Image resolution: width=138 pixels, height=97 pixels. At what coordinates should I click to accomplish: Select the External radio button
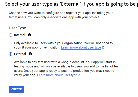coord(11,54)
